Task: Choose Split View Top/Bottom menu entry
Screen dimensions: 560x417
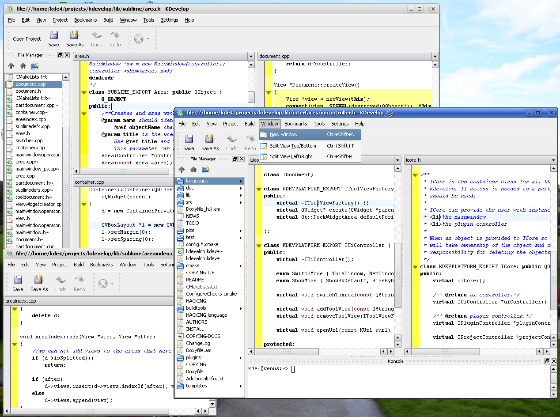Action: click(x=310, y=146)
